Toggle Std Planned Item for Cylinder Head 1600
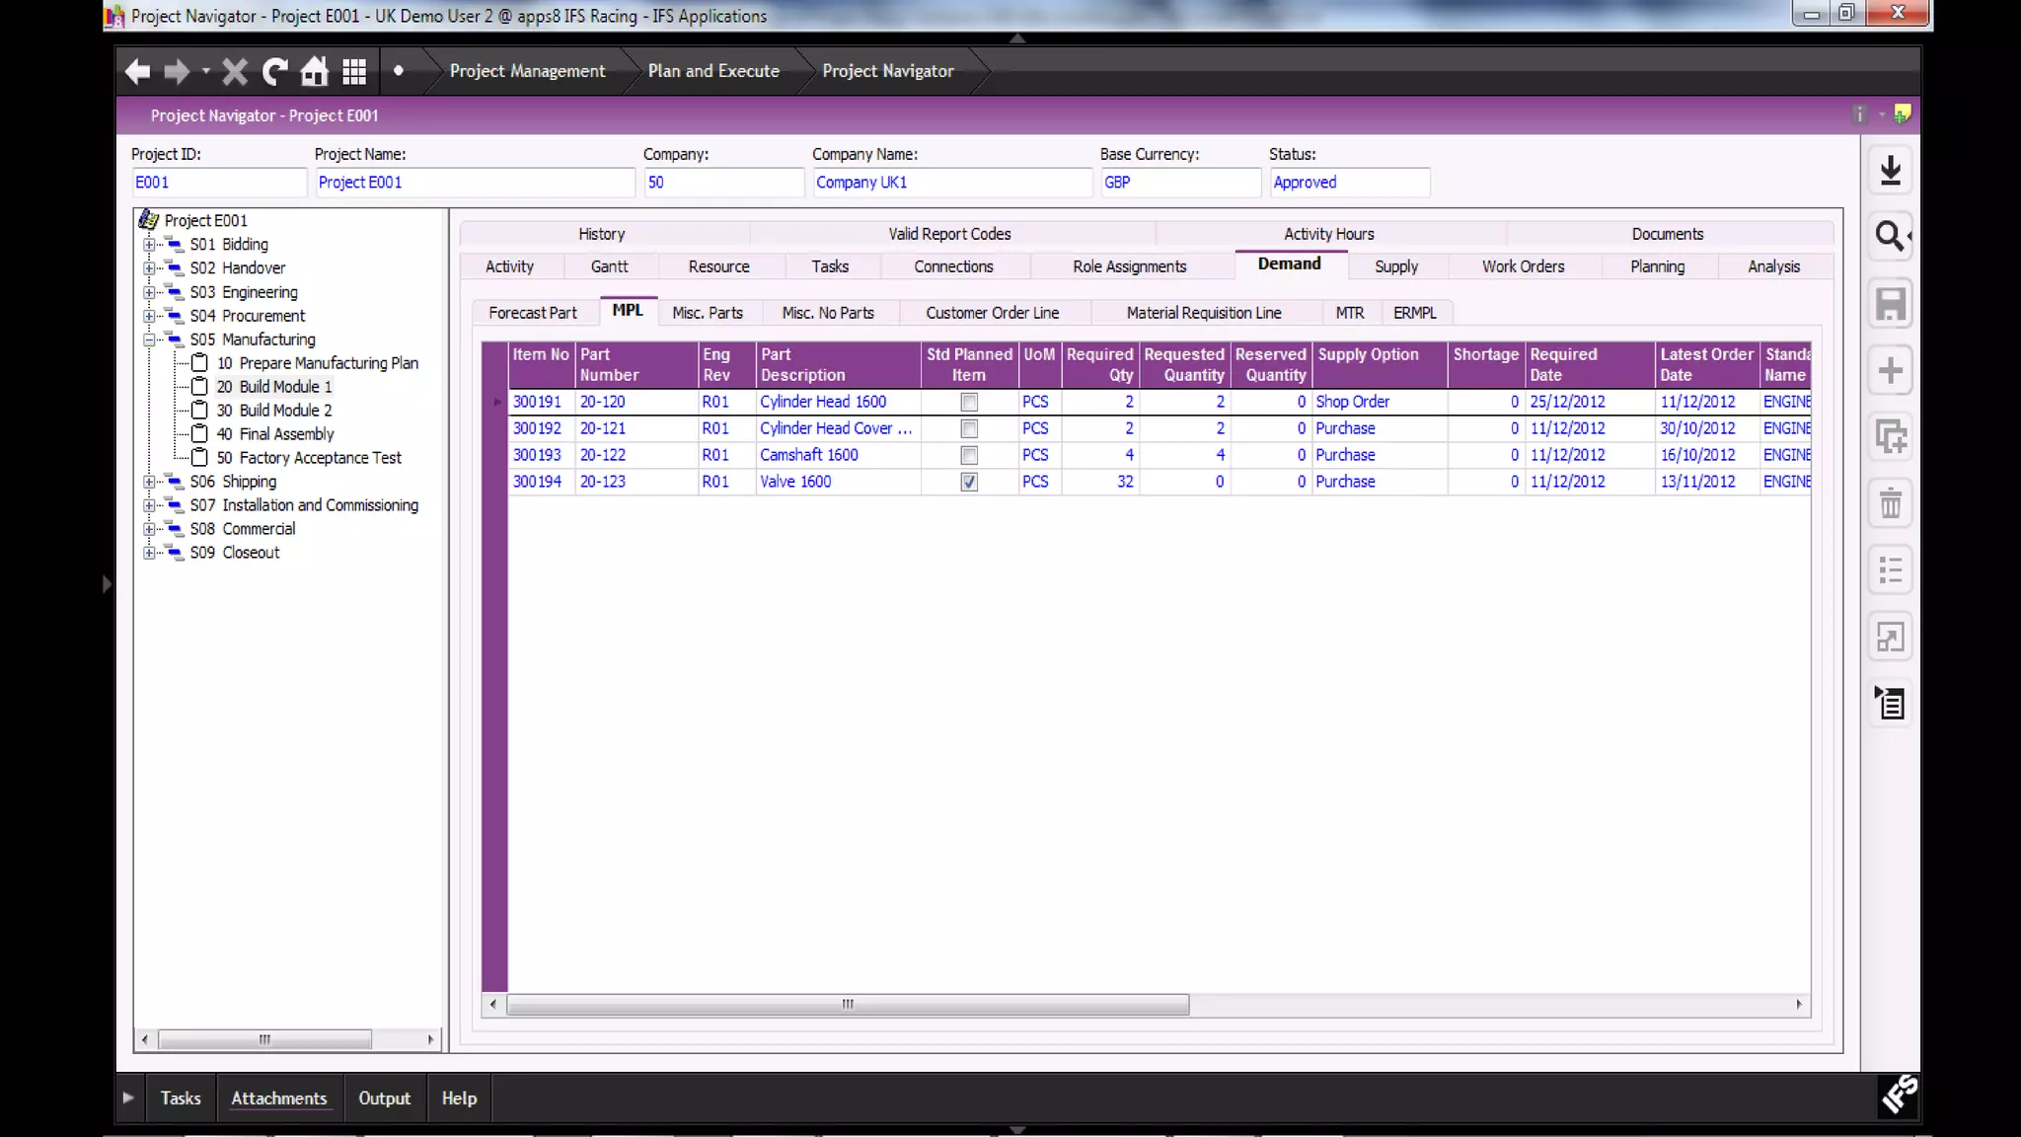 click(969, 403)
